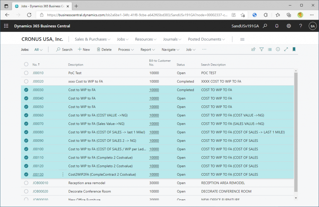Expand the Sales & Purchases menu
This screenshot has width=319, height=207.
93,39
